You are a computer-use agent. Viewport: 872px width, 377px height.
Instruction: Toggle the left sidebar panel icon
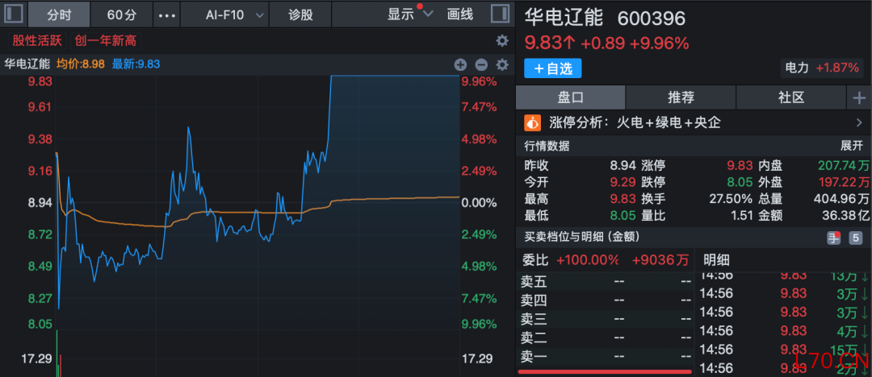[14, 14]
